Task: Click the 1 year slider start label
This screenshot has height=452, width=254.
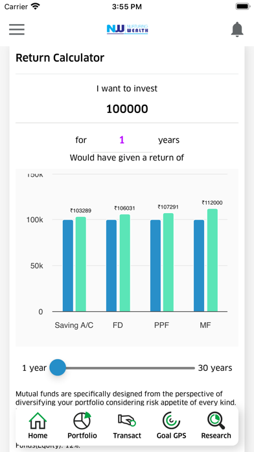Action: pos(34,368)
